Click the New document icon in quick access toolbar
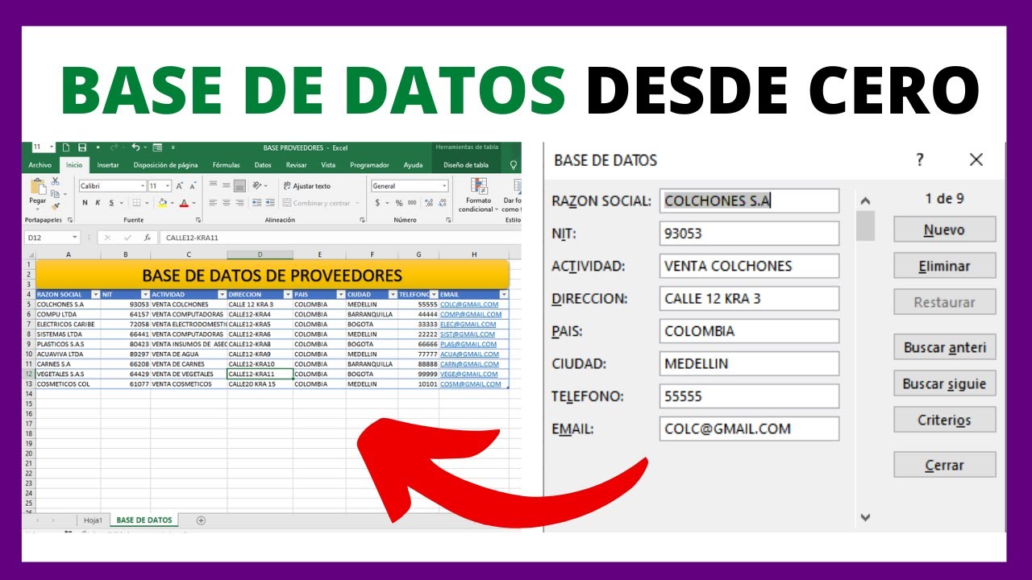The width and height of the screenshot is (1032, 580). pyautogui.click(x=66, y=147)
